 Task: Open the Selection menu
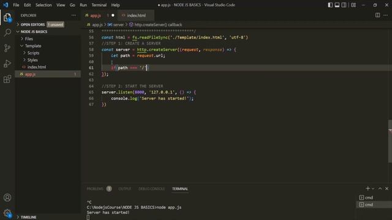[43, 5]
